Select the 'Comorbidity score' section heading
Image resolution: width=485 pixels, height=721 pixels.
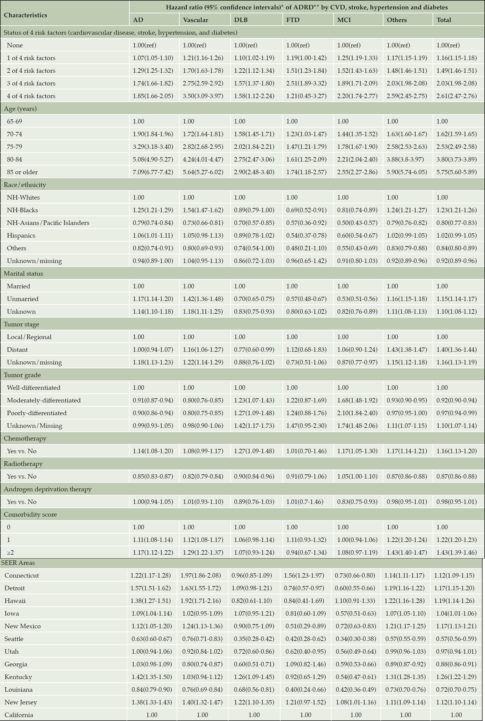[x=30, y=515]
